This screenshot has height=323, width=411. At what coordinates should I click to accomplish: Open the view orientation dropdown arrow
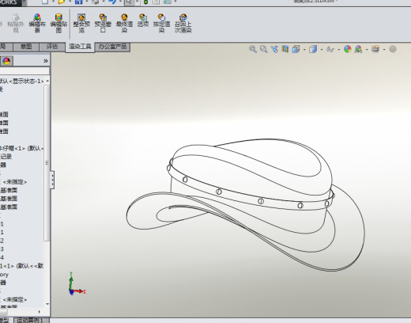tap(304, 50)
